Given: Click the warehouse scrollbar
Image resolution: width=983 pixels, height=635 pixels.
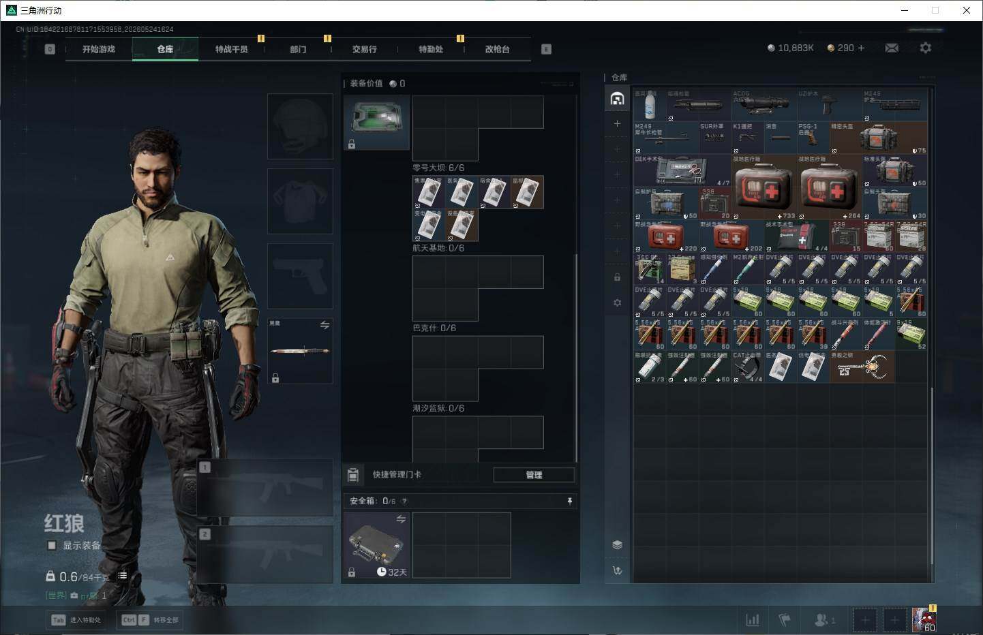Looking at the screenshot, I should 932,475.
